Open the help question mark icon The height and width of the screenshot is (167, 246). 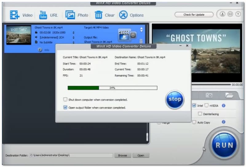coord(238,14)
